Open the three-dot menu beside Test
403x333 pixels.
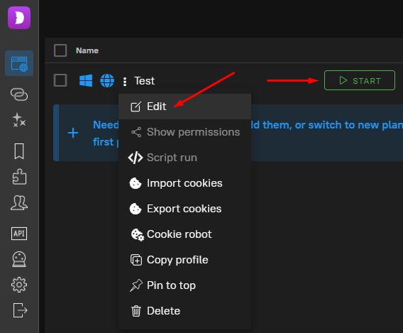125,82
